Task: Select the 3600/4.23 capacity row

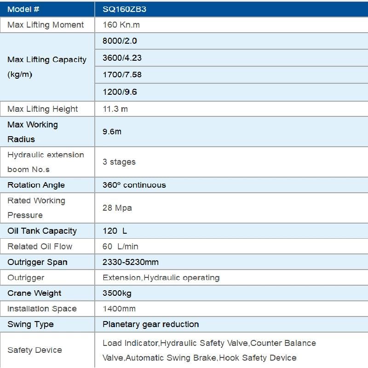Action: (231, 58)
